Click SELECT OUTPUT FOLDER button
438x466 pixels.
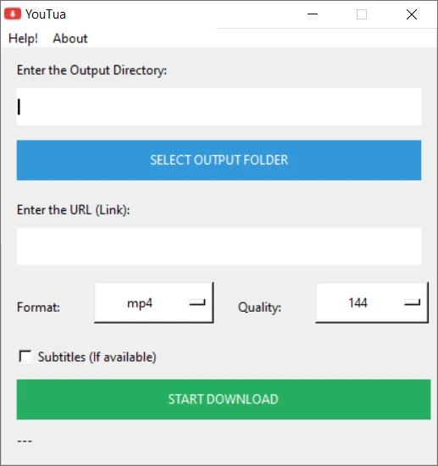click(219, 160)
